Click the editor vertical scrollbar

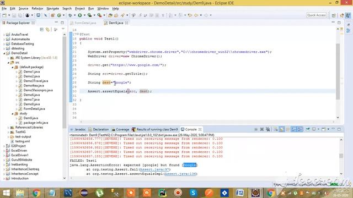click(338, 71)
